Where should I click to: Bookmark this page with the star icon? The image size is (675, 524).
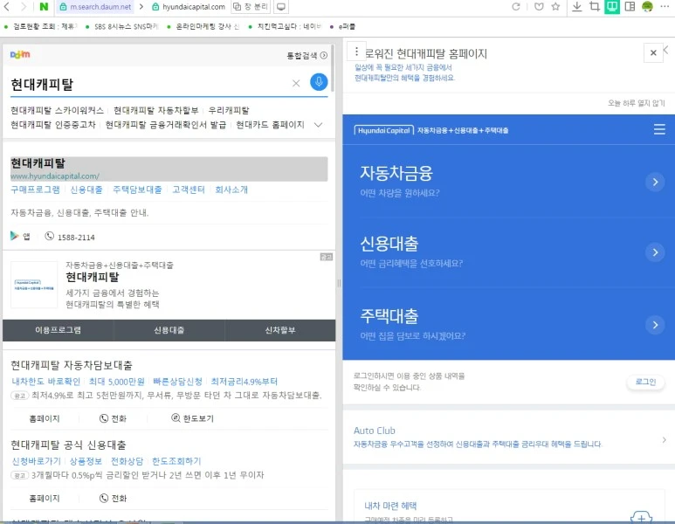coord(555,7)
